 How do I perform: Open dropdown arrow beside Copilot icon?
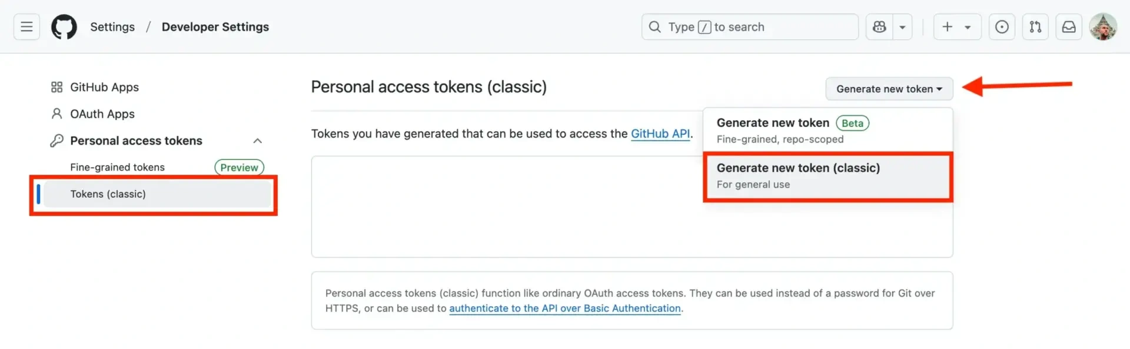pyautogui.click(x=902, y=27)
